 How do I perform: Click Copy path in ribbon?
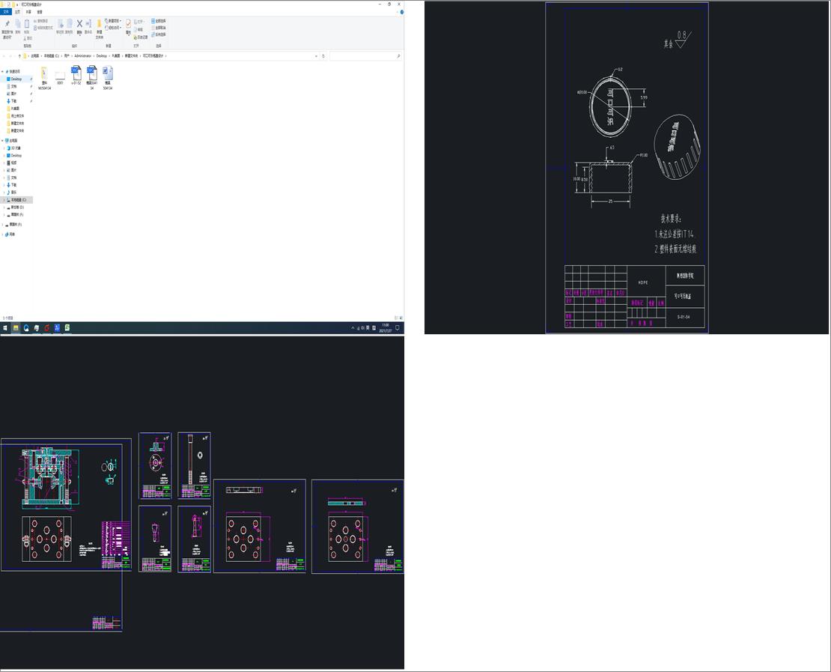pos(43,21)
